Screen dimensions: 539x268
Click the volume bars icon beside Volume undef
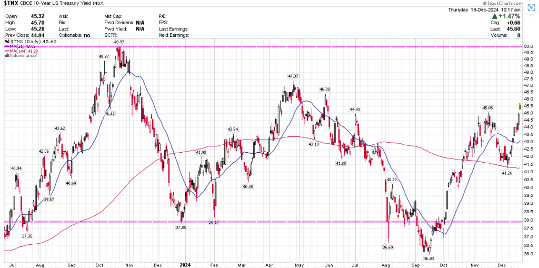click(6, 55)
